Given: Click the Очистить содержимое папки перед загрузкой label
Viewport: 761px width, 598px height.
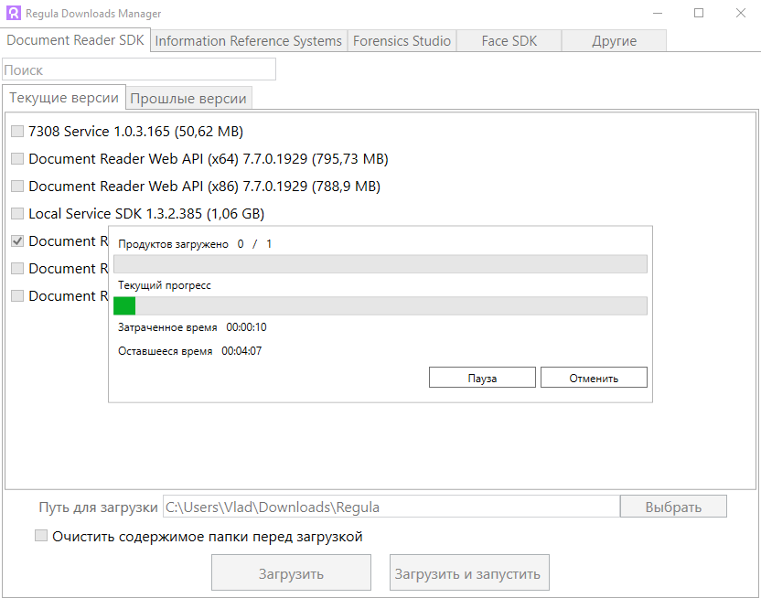Looking at the screenshot, I should point(208,537).
